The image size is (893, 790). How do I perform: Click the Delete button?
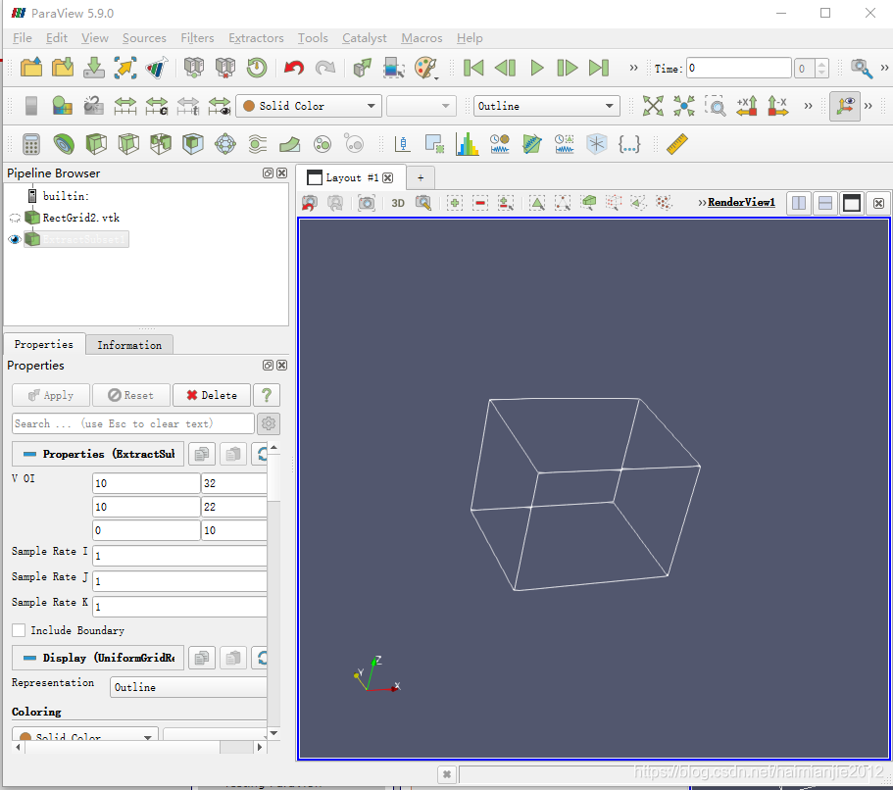212,395
